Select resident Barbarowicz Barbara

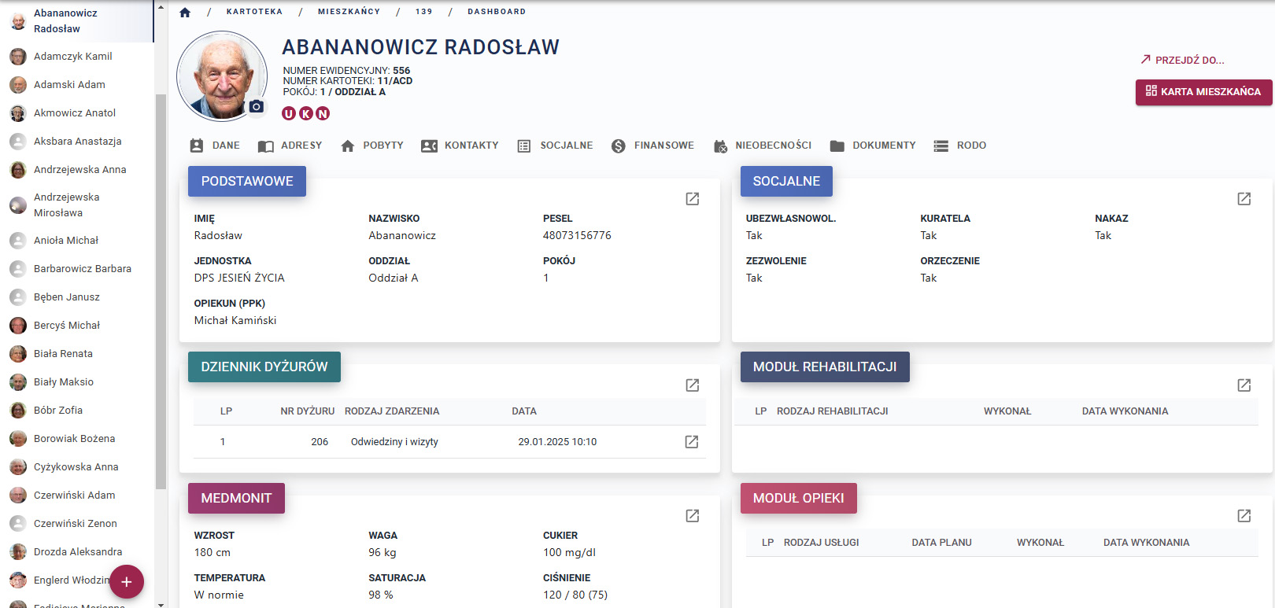pyautogui.click(x=77, y=269)
